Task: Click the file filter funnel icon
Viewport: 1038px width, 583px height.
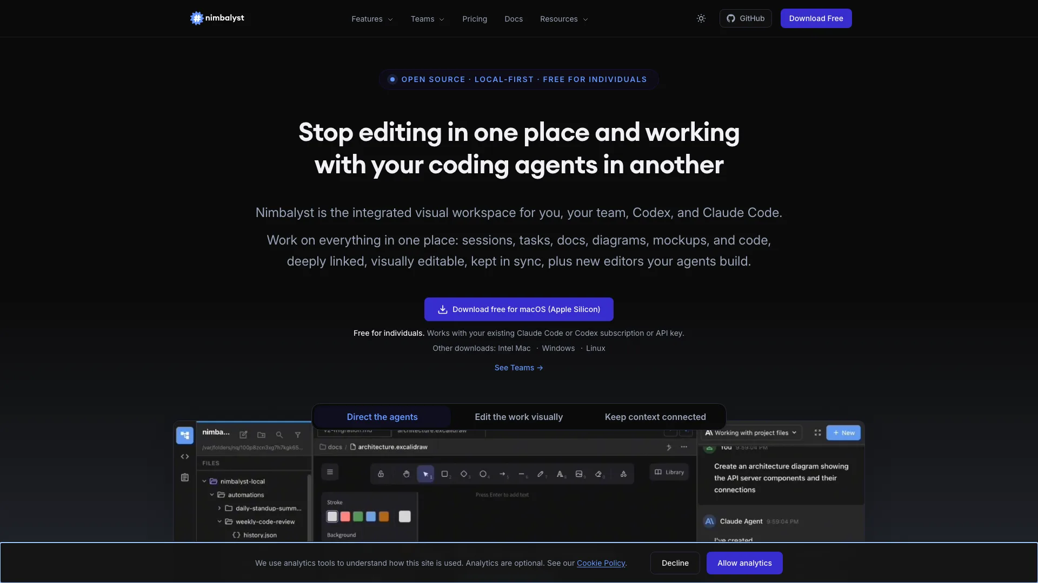Action: tap(297, 435)
